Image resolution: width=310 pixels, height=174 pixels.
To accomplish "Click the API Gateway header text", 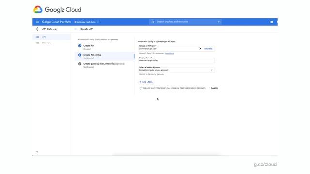I will point(49,29).
